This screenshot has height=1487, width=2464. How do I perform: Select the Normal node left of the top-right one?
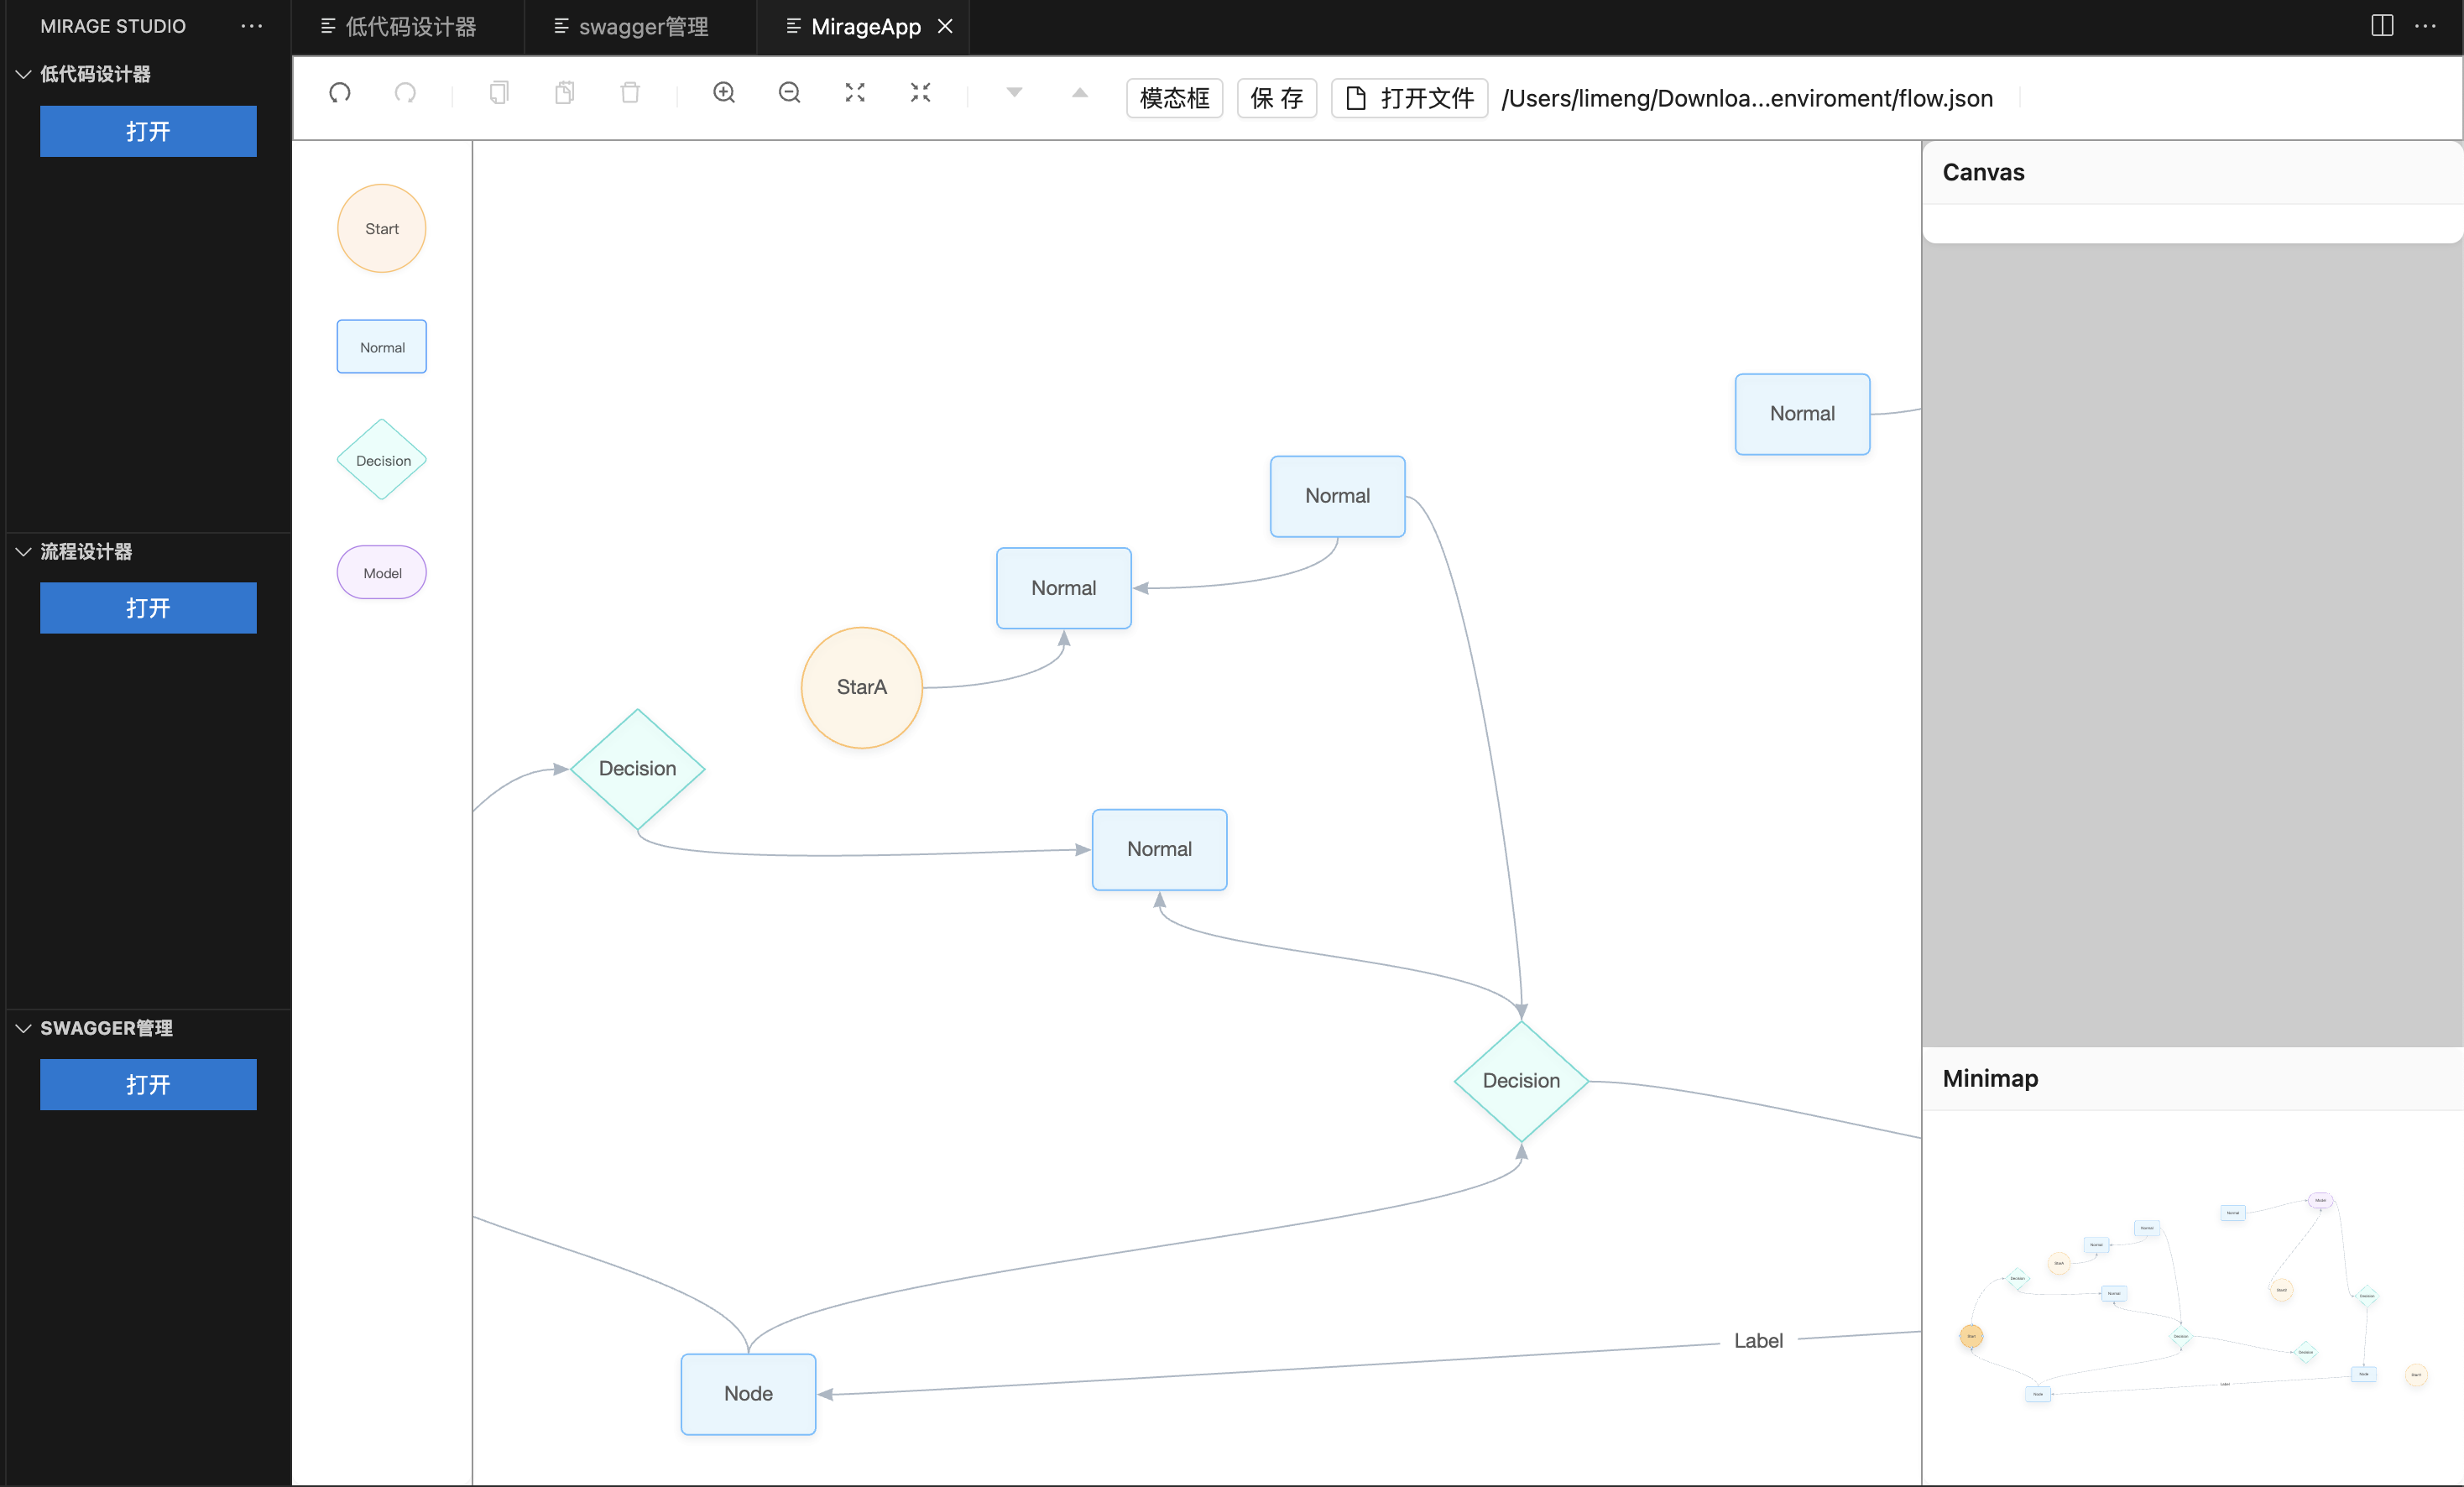pyautogui.click(x=1337, y=496)
